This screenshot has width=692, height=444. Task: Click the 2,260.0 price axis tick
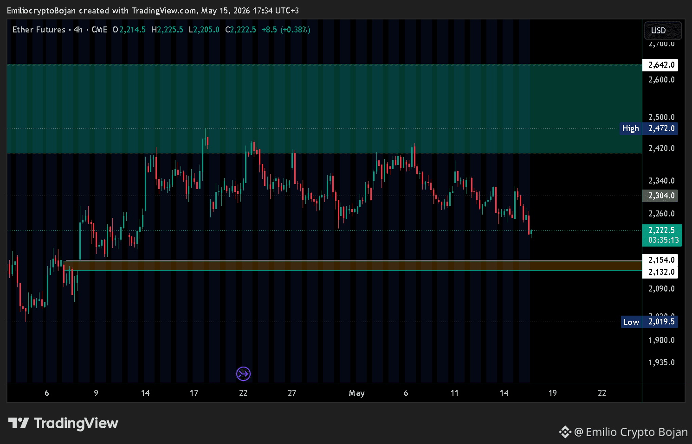click(661, 214)
